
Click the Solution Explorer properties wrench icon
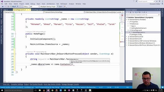click(144, 12)
